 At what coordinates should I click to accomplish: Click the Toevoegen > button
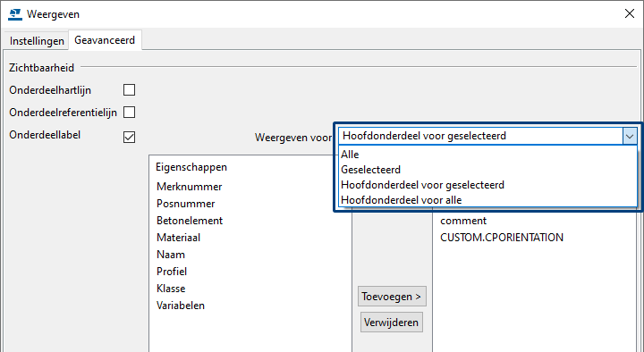coord(392,297)
